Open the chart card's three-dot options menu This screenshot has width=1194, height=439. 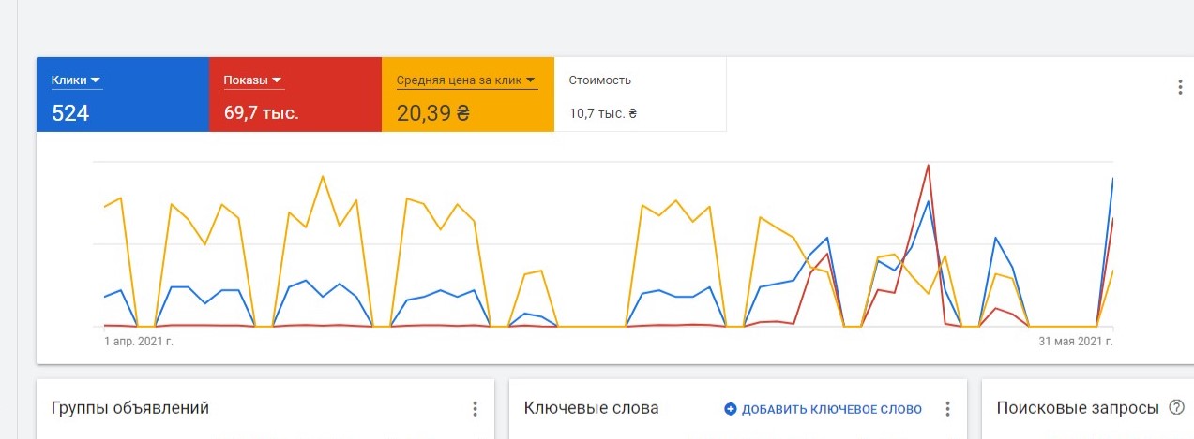(1180, 87)
